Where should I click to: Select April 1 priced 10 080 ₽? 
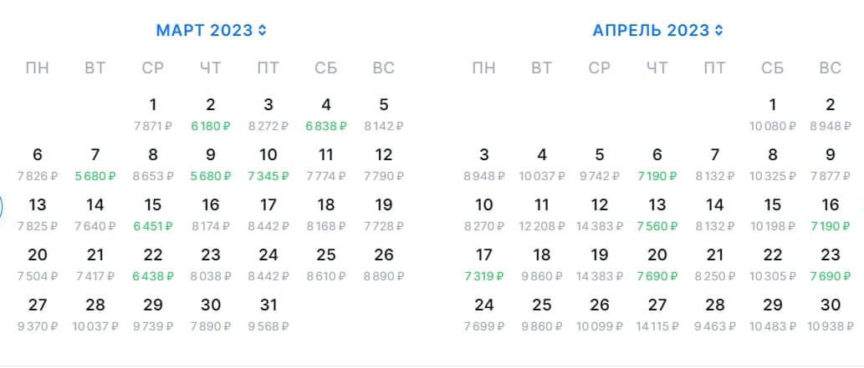[772, 113]
